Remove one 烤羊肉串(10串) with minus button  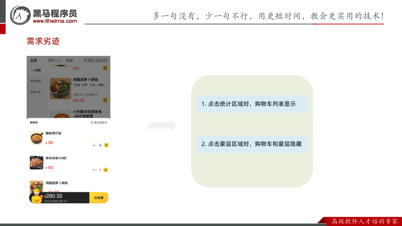click(x=94, y=170)
